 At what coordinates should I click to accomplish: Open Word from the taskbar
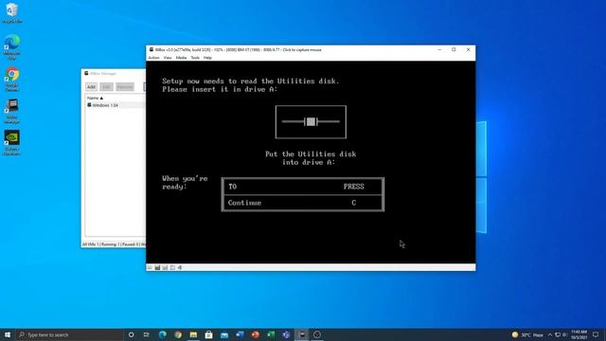tap(240, 334)
